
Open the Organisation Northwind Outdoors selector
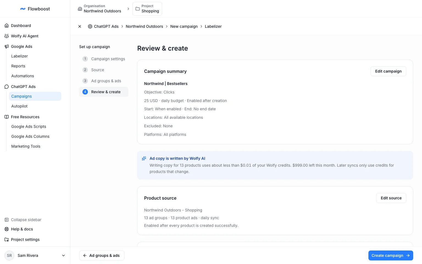(100, 9)
